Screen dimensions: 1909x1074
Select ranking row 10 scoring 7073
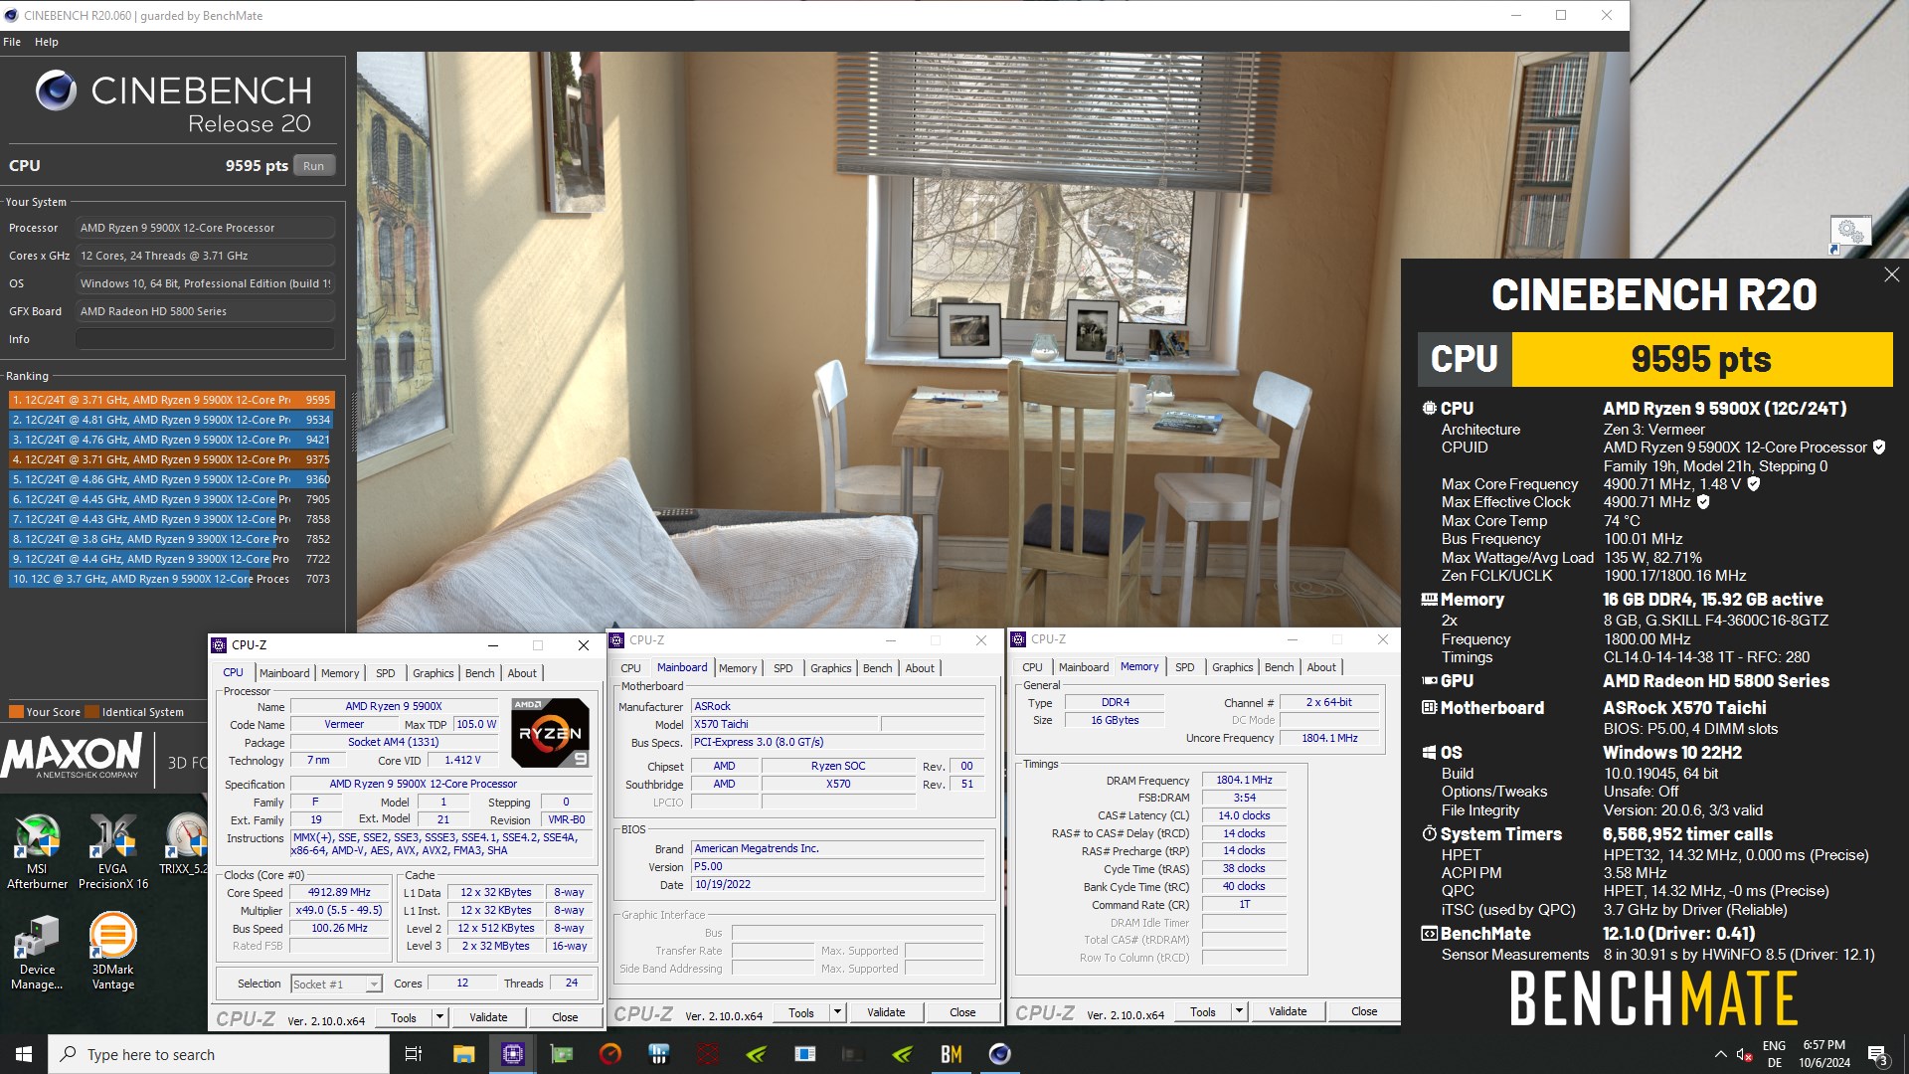(x=171, y=579)
